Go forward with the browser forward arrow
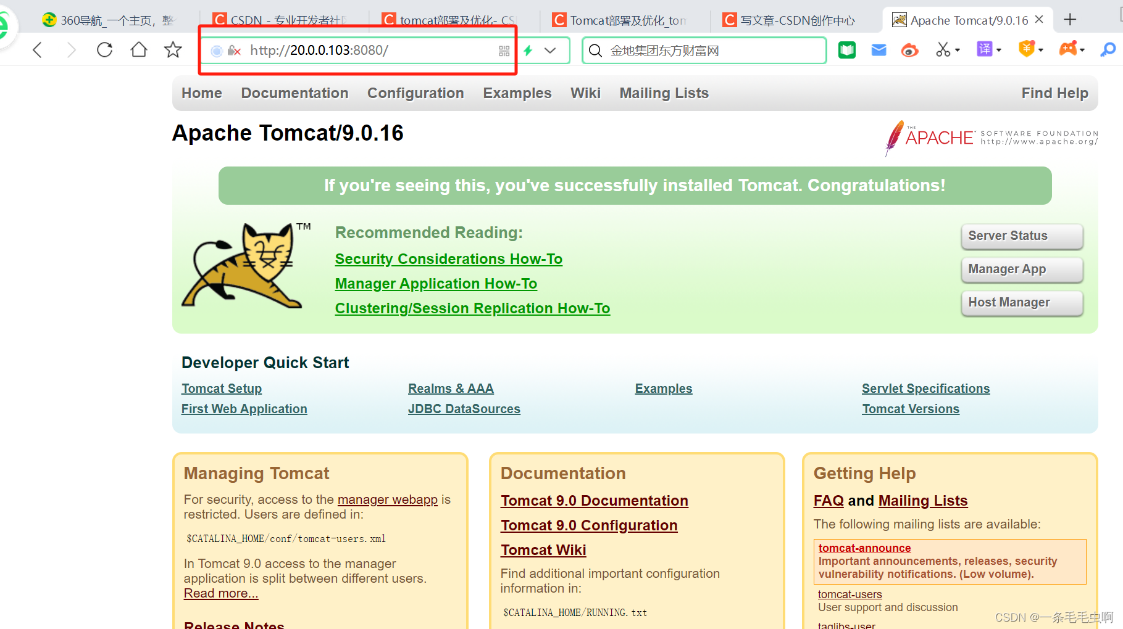The height and width of the screenshot is (629, 1123). (x=72, y=50)
